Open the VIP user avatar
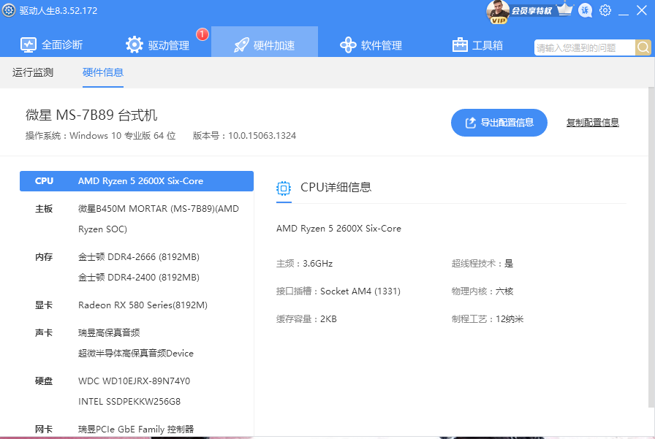The image size is (655, 439). click(498, 11)
